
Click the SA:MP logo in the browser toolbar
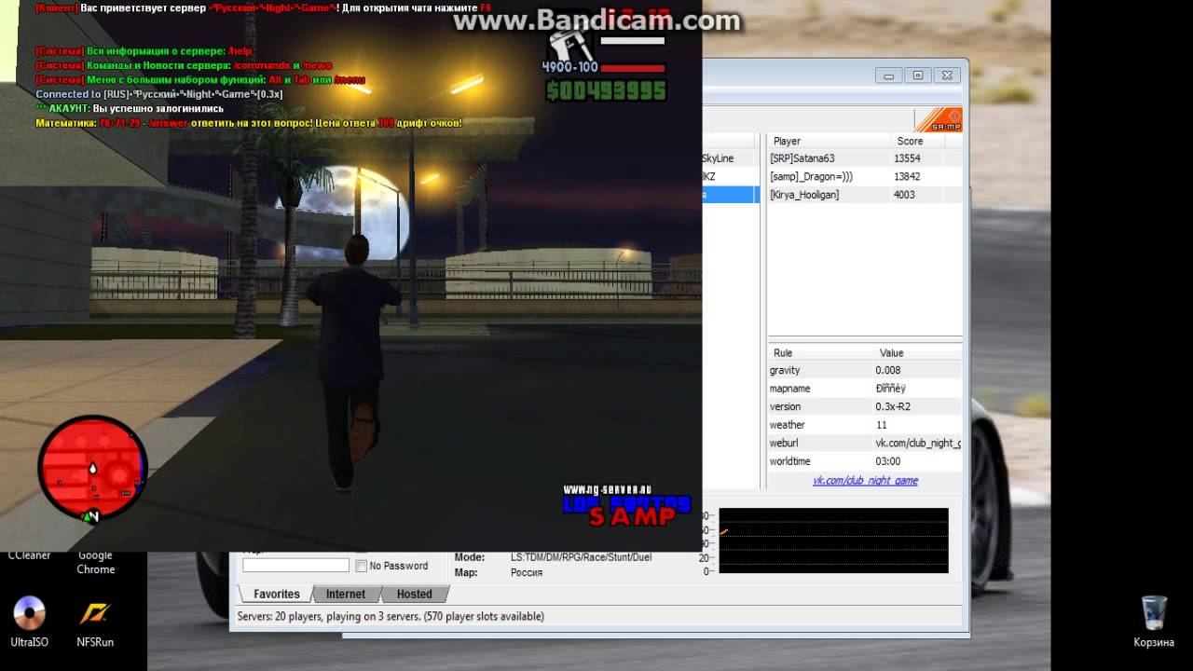[x=939, y=119]
